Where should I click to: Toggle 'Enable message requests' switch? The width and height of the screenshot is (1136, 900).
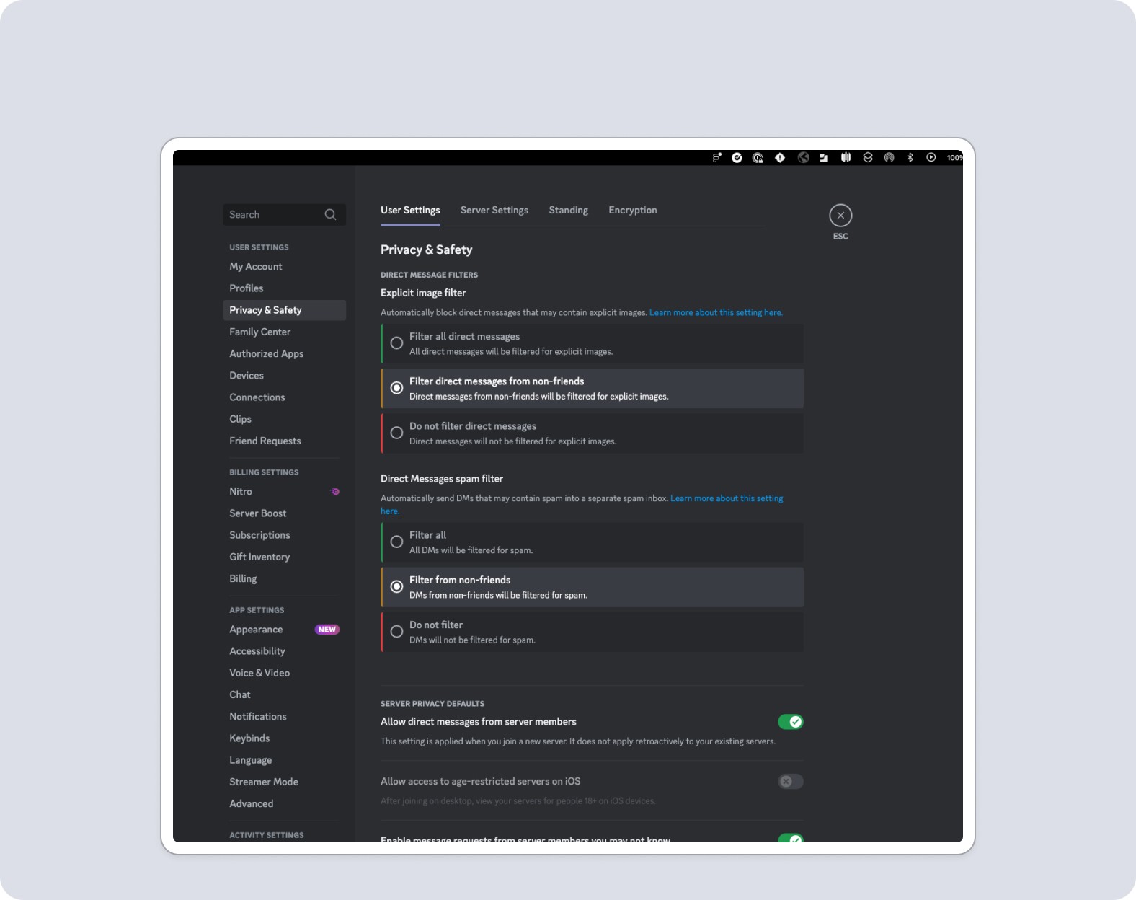click(790, 838)
